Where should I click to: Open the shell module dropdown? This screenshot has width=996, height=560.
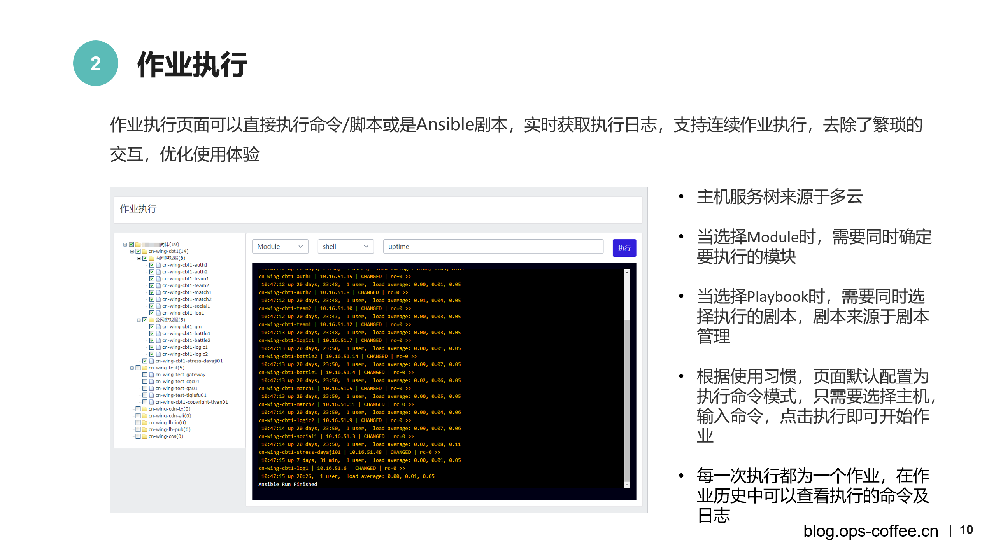345,247
